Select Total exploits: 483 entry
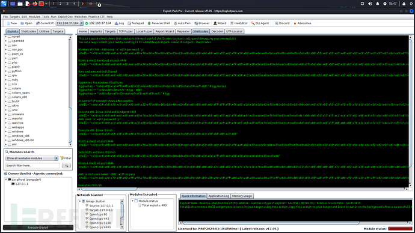The image size is (415, 233). pyautogui.click(x=152, y=205)
